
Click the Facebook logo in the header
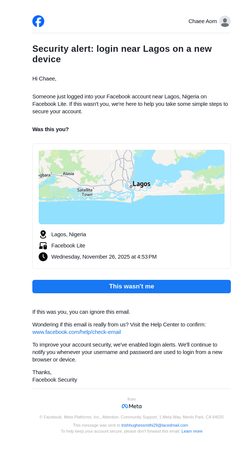click(x=38, y=21)
